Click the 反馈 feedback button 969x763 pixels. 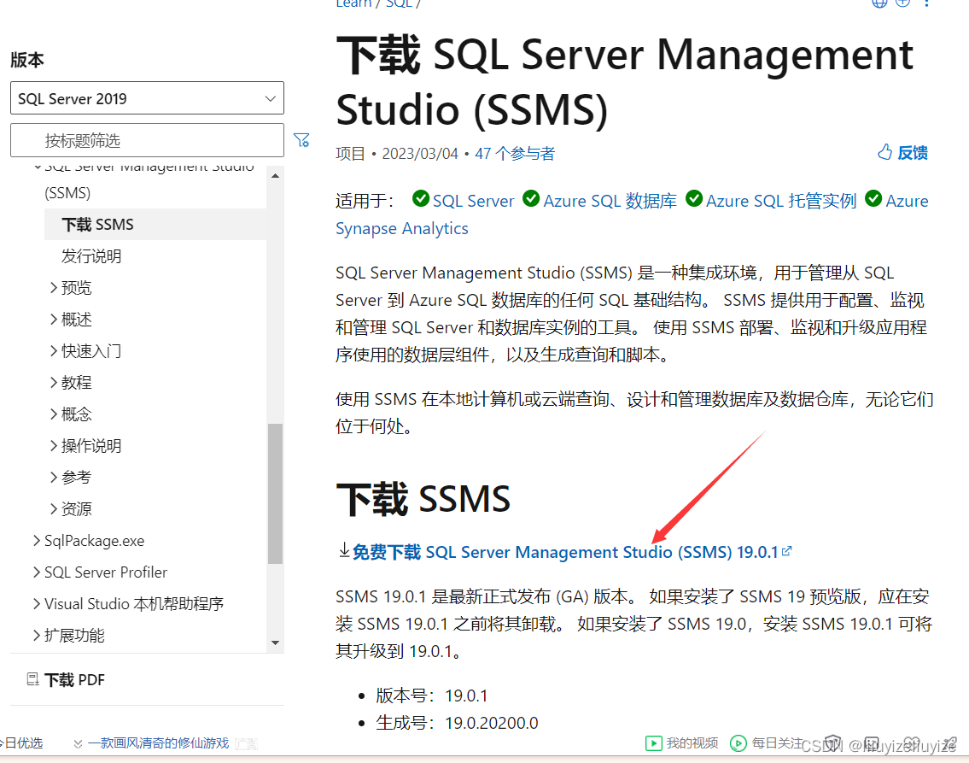[903, 152]
